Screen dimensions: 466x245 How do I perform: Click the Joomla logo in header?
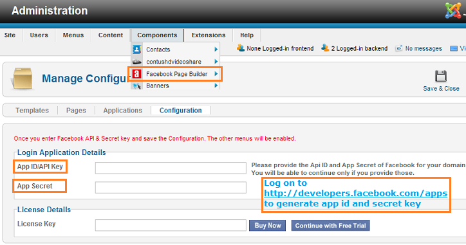[x=453, y=10]
